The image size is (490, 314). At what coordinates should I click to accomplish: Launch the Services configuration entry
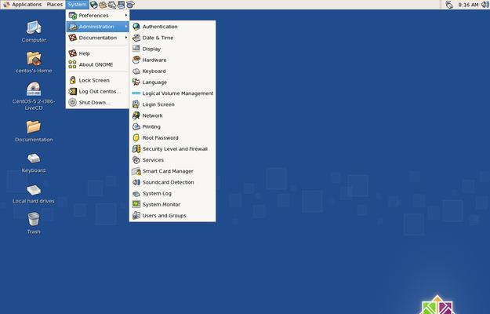pos(172,160)
